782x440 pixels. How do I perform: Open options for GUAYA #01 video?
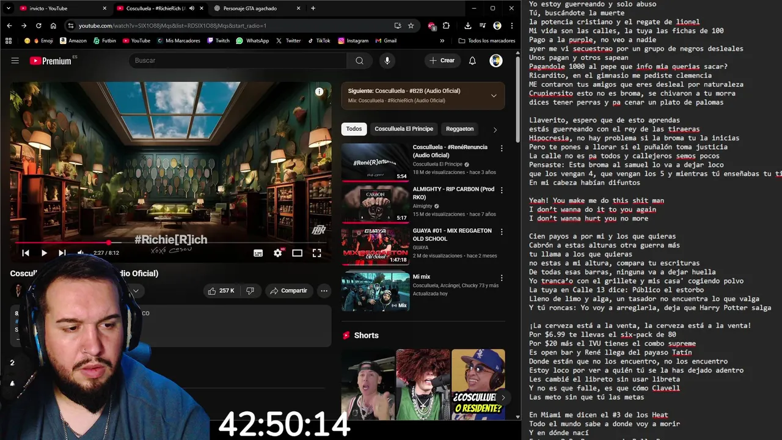tap(502, 232)
